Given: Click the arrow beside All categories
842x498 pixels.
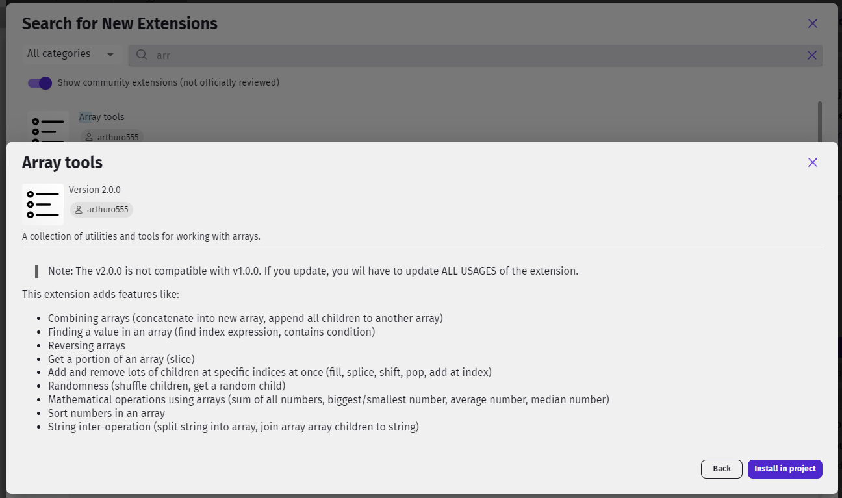Looking at the screenshot, I should tap(110, 55).
